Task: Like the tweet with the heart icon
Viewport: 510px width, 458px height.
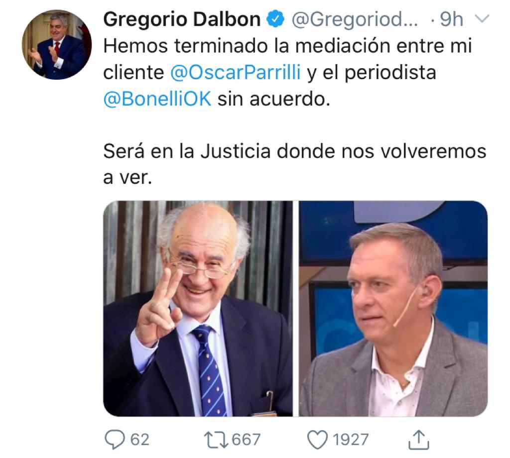Action: pos(317,440)
